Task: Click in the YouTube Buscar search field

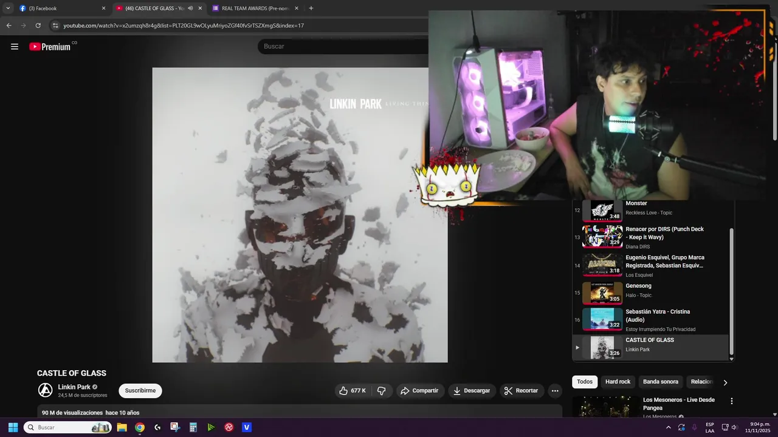Action: (343, 46)
